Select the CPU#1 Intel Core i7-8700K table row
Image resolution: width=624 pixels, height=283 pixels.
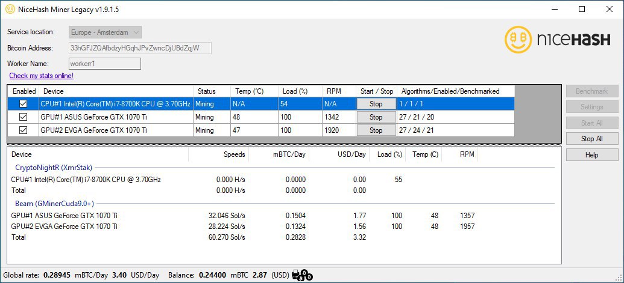(260, 104)
